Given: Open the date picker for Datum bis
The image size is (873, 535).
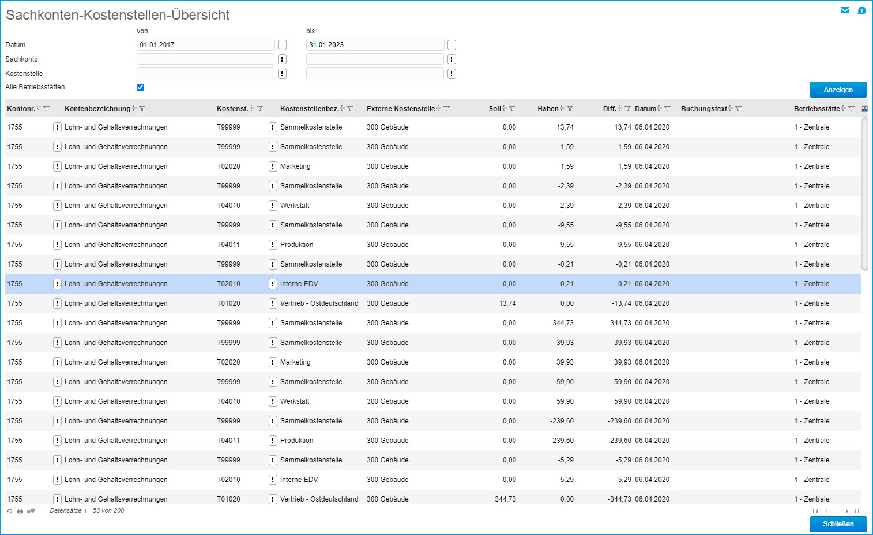Looking at the screenshot, I should (451, 45).
